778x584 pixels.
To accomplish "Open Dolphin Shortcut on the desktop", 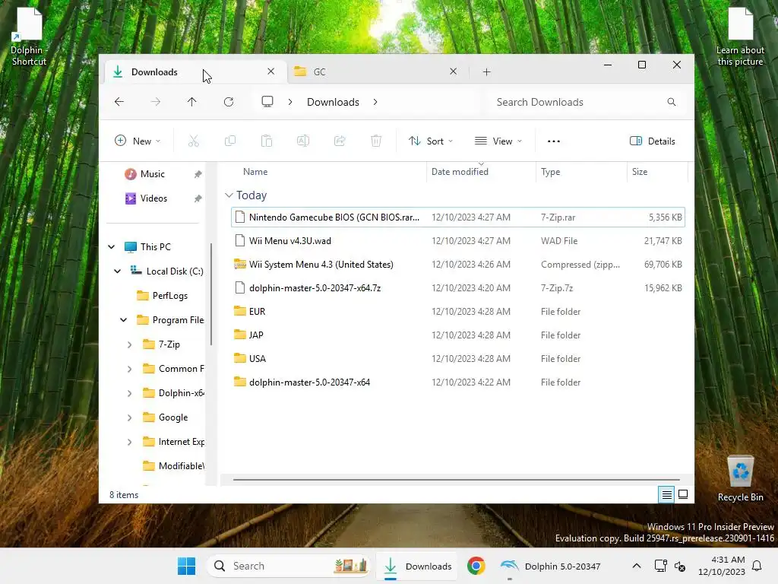I will pyautogui.click(x=30, y=36).
